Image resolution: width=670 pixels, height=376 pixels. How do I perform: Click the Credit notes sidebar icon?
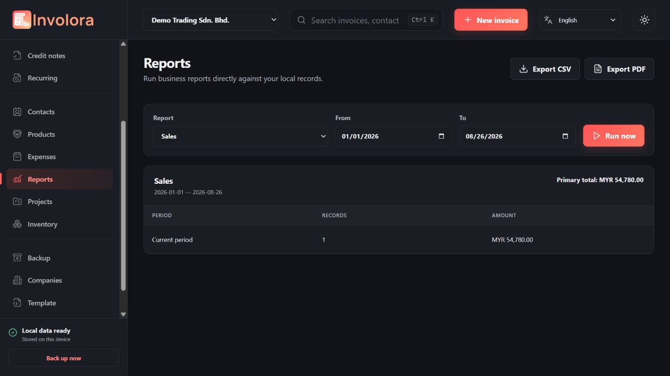pyautogui.click(x=17, y=55)
